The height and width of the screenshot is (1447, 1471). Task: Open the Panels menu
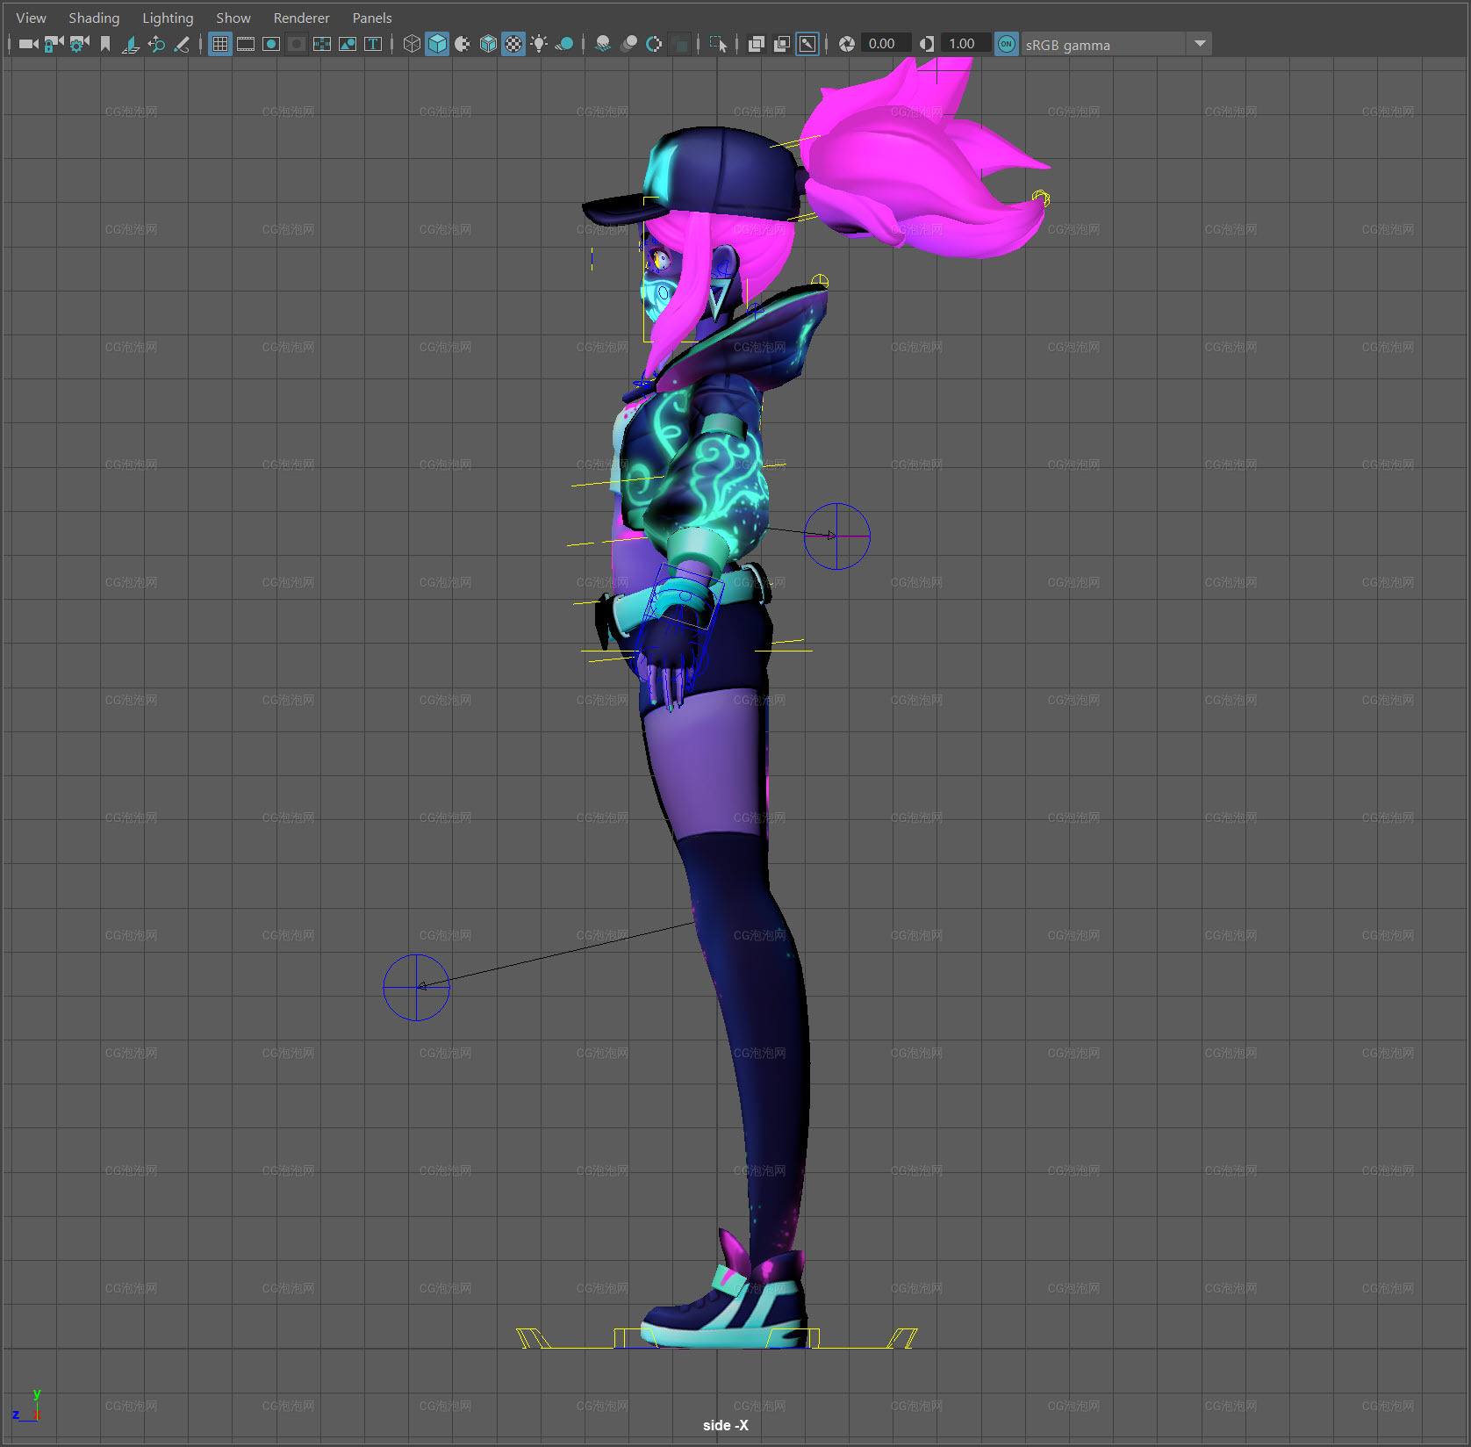tap(372, 18)
